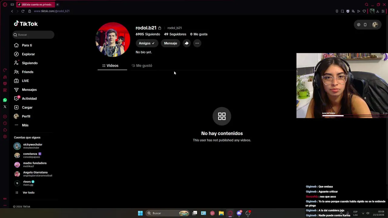
Task: Open the GX Corner gamepad icon
Action: (12, 5)
